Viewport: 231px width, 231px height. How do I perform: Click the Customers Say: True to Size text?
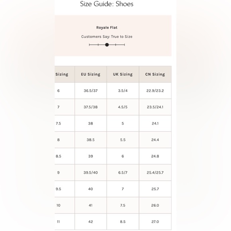(107, 37)
